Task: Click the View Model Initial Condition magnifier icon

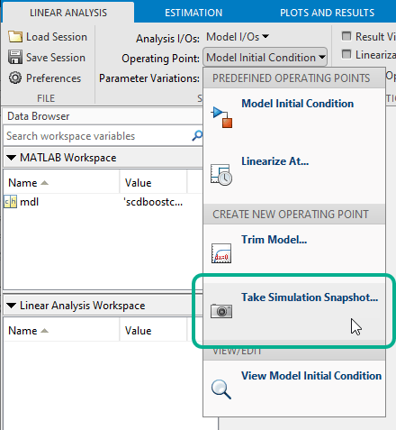Action: pos(221,389)
